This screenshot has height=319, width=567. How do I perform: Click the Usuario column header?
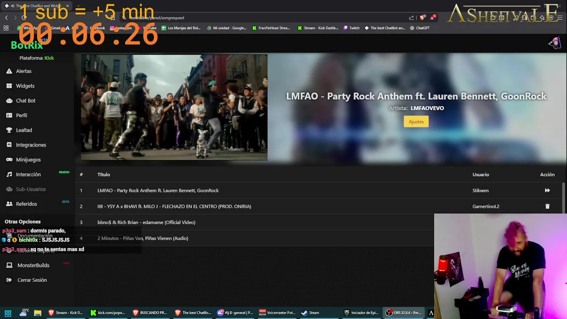coord(481,175)
